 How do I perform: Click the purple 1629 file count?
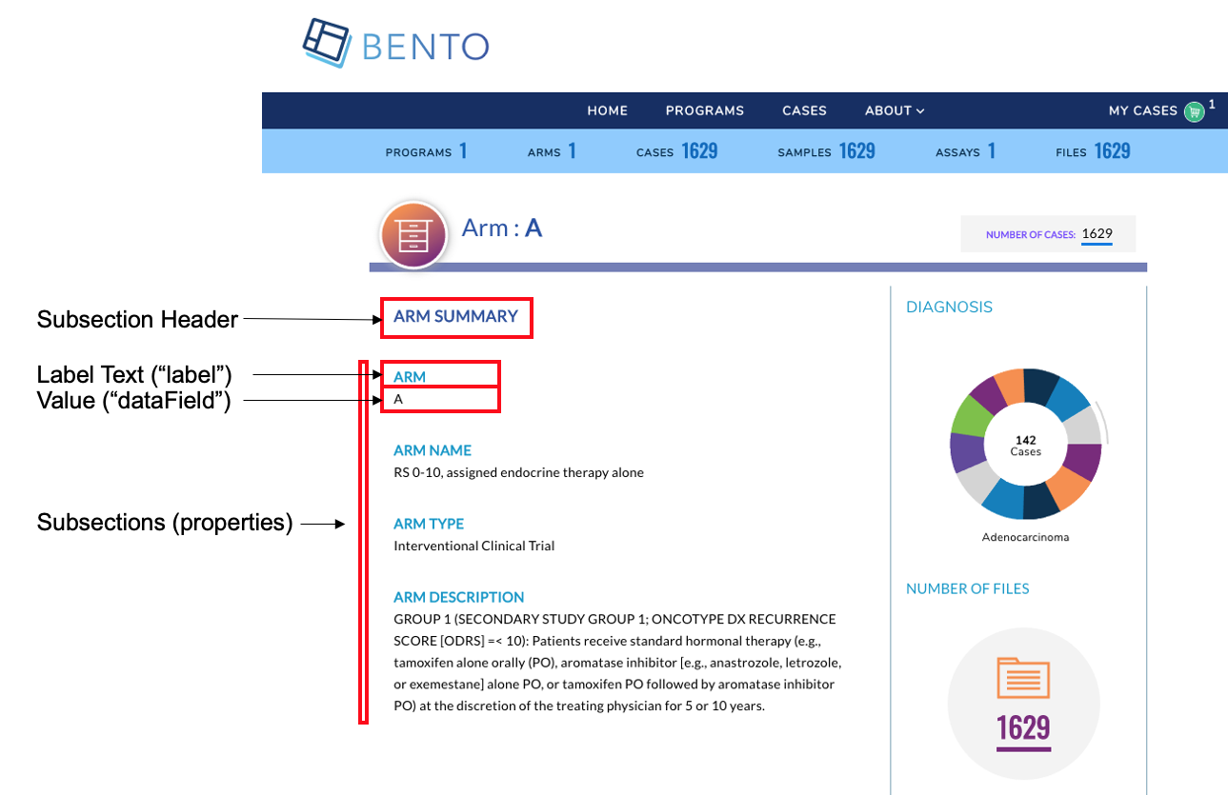[x=1023, y=728]
